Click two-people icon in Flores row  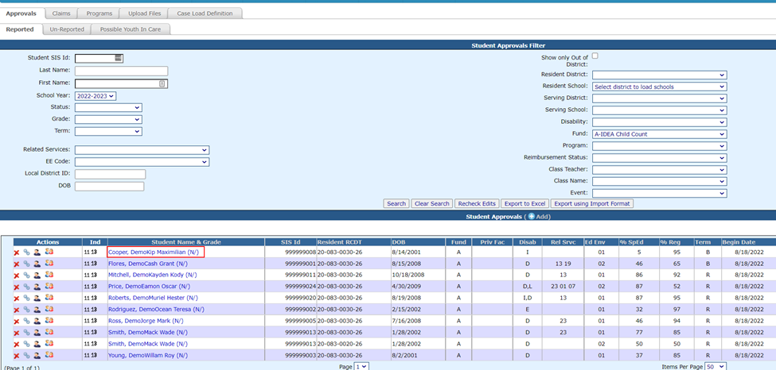[49, 264]
